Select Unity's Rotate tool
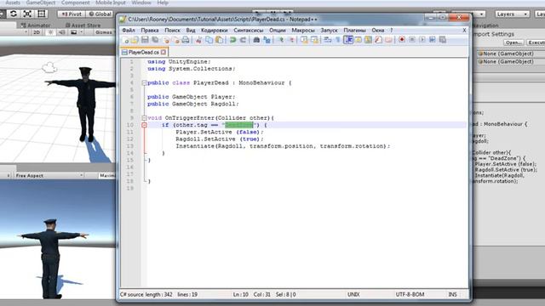The height and width of the screenshot is (306, 545). point(14,14)
